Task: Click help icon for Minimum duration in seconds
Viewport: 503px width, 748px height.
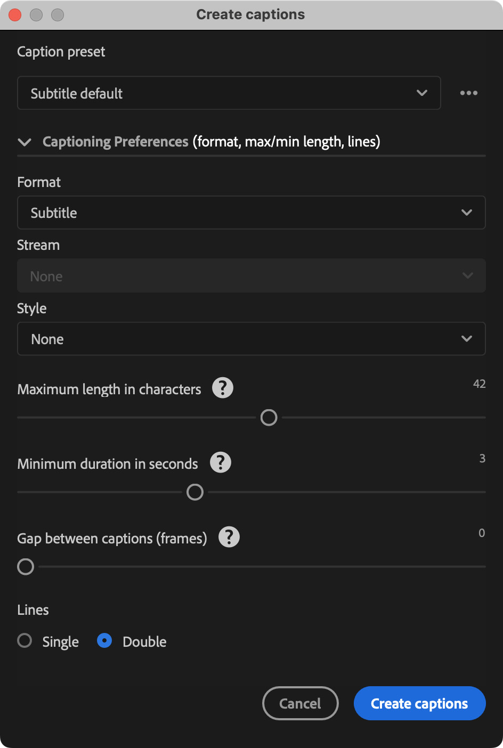Action: click(x=221, y=462)
